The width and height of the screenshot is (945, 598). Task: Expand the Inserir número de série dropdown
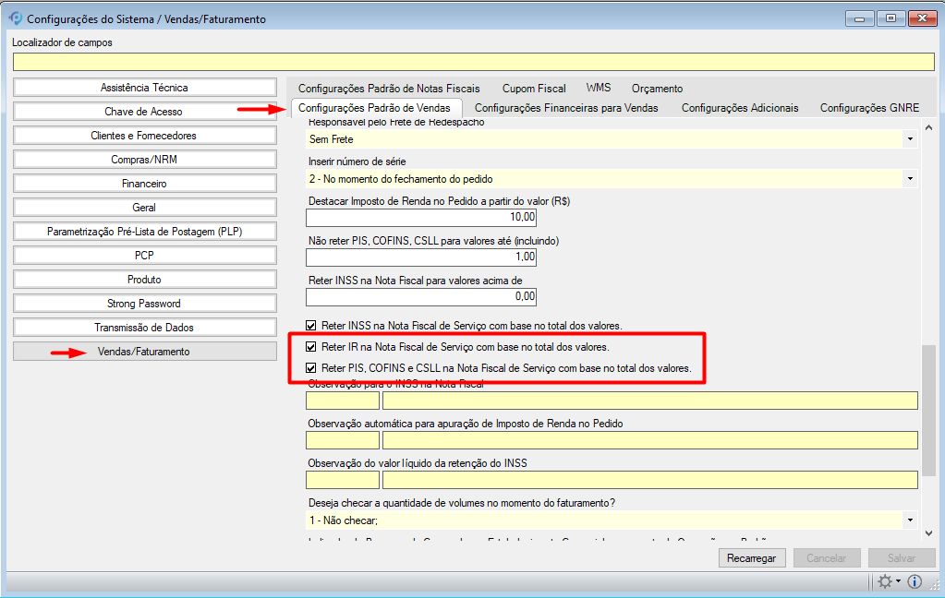(x=910, y=178)
